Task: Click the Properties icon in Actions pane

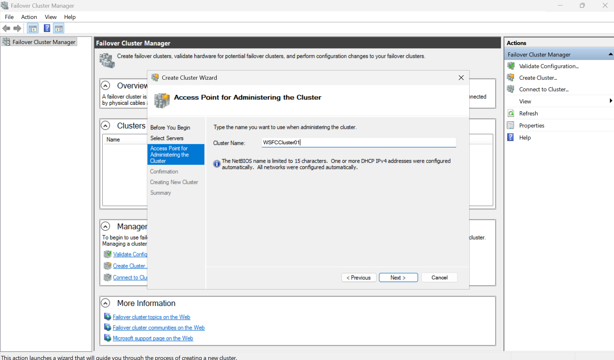Action: (511, 125)
